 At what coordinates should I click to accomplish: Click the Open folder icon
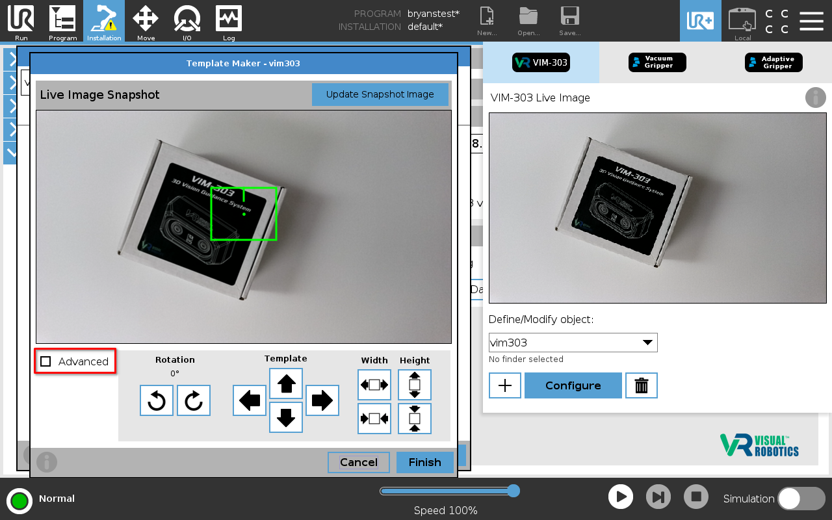[x=528, y=21]
